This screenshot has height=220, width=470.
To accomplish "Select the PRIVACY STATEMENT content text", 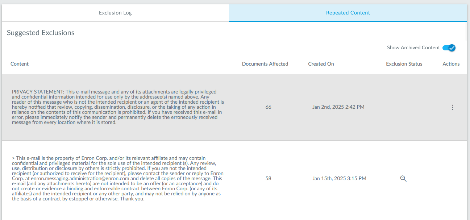I will coord(118,107).
